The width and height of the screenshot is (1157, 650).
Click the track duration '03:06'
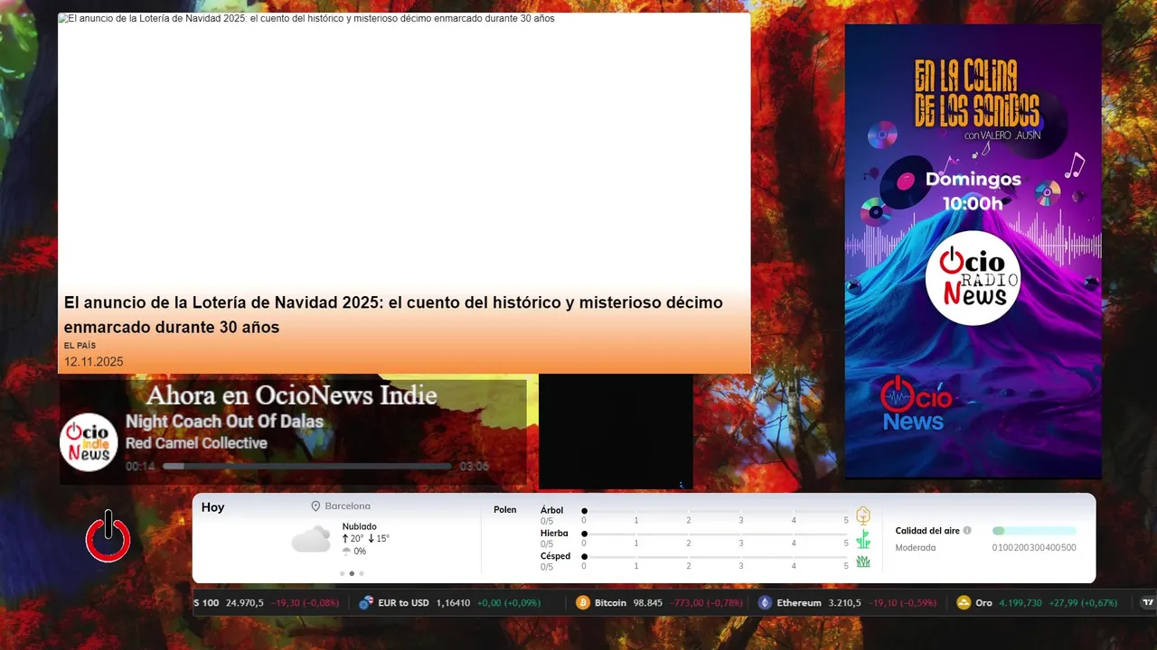coord(475,467)
